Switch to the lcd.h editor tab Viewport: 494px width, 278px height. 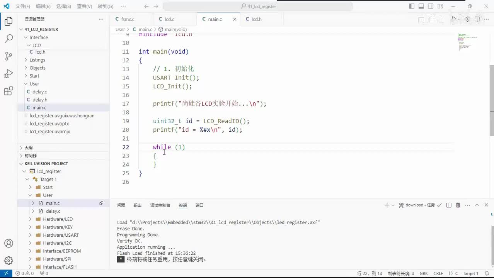(262, 19)
